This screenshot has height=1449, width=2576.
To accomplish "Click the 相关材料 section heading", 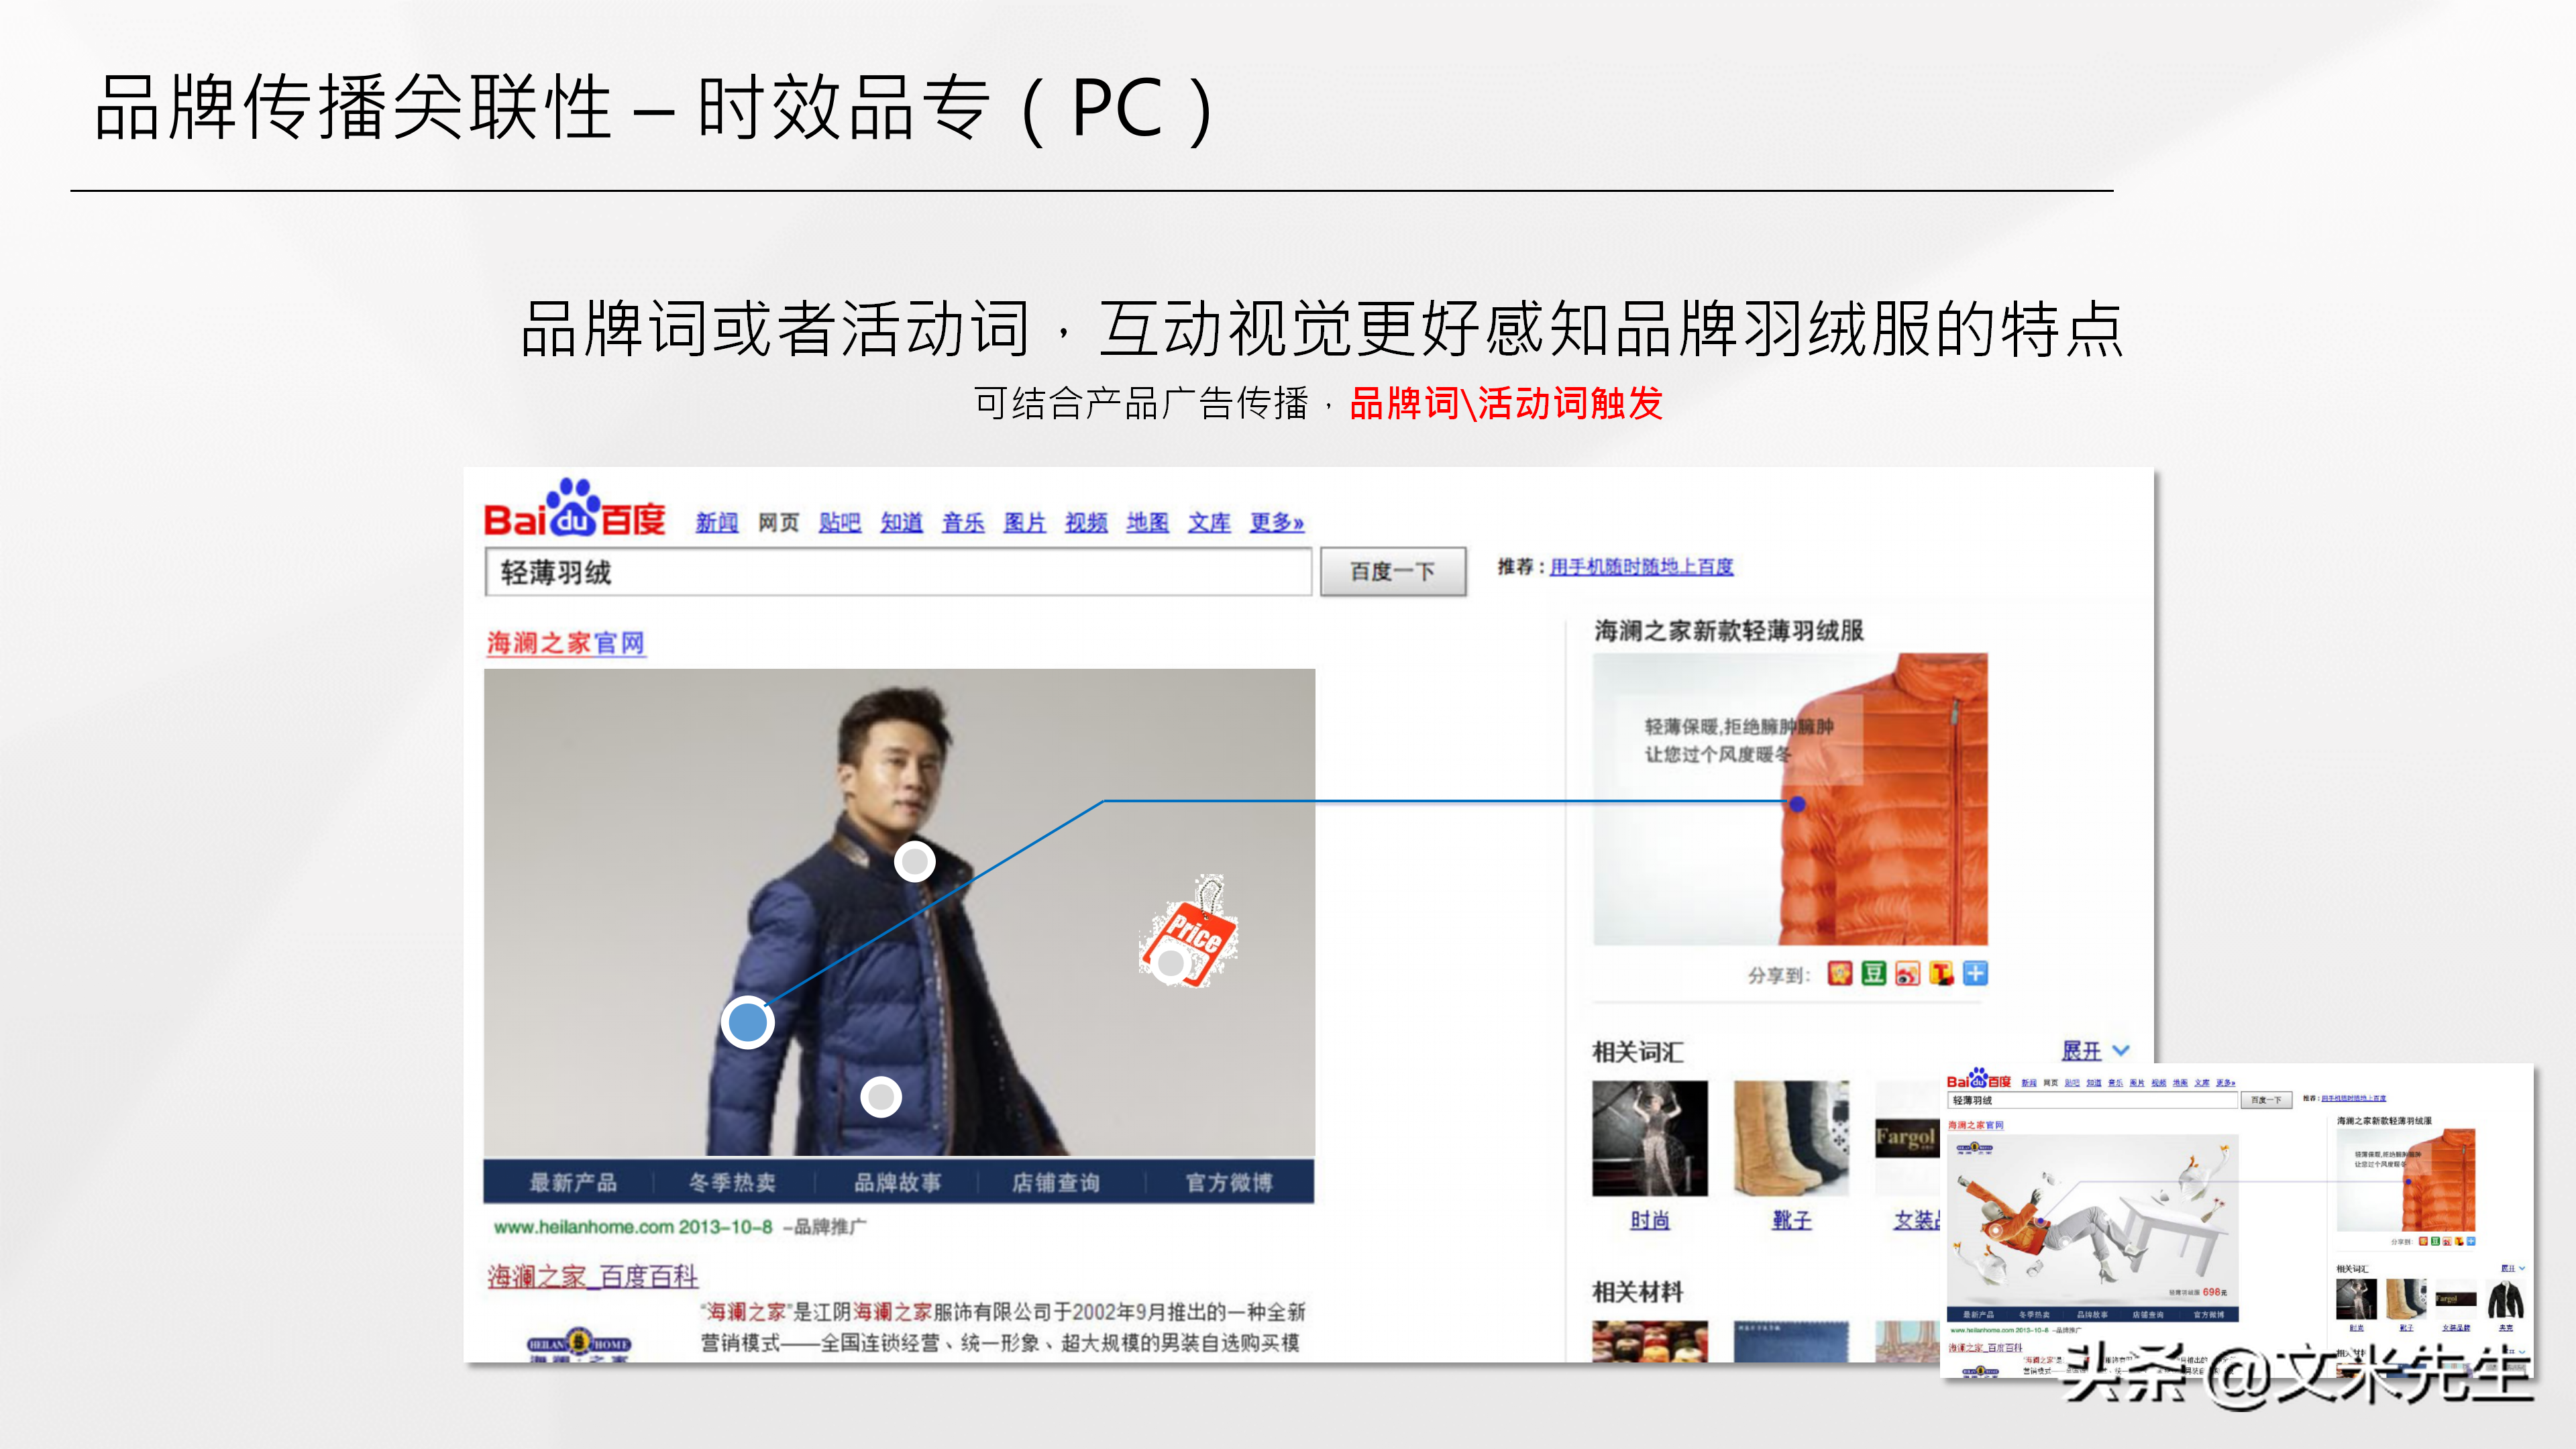I will (x=1638, y=1292).
